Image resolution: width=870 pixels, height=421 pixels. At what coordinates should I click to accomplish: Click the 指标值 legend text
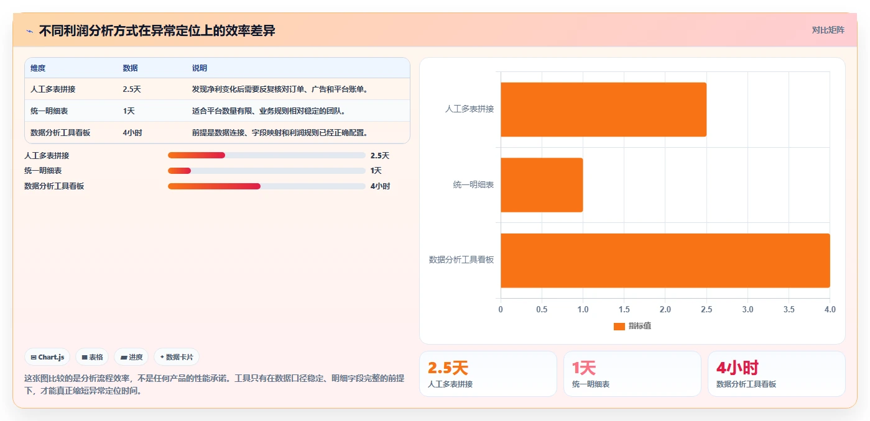(x=640, y=326)
